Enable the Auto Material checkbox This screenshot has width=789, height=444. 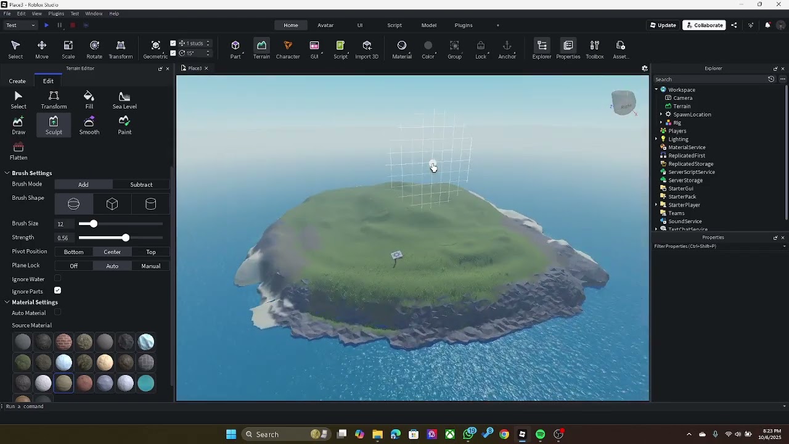(x=58, y=313)
